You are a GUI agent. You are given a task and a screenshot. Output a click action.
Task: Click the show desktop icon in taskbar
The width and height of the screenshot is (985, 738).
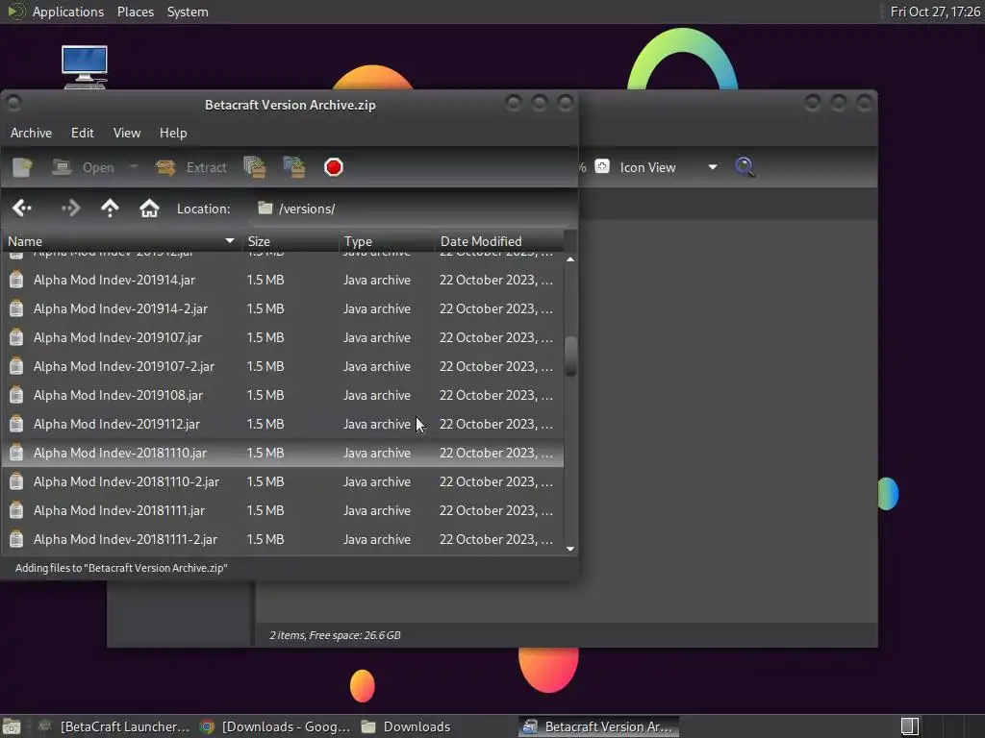point(12,726)
